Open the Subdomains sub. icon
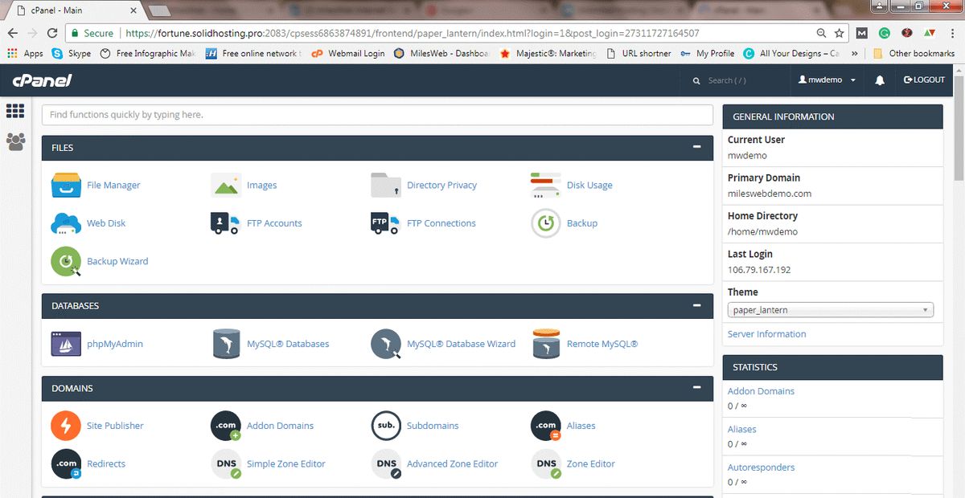 pyautogui.click(x=386, y=426)
